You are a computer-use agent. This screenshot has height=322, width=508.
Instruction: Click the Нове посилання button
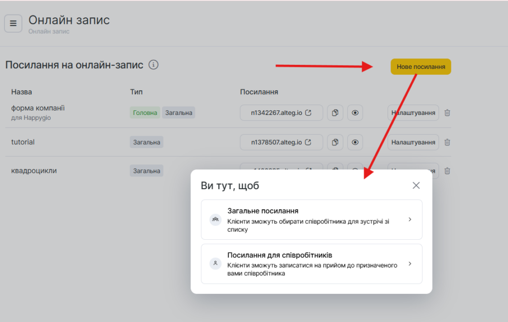coord(421,66)
